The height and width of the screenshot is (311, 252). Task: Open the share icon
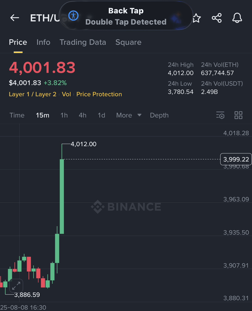tap(217, 18)
